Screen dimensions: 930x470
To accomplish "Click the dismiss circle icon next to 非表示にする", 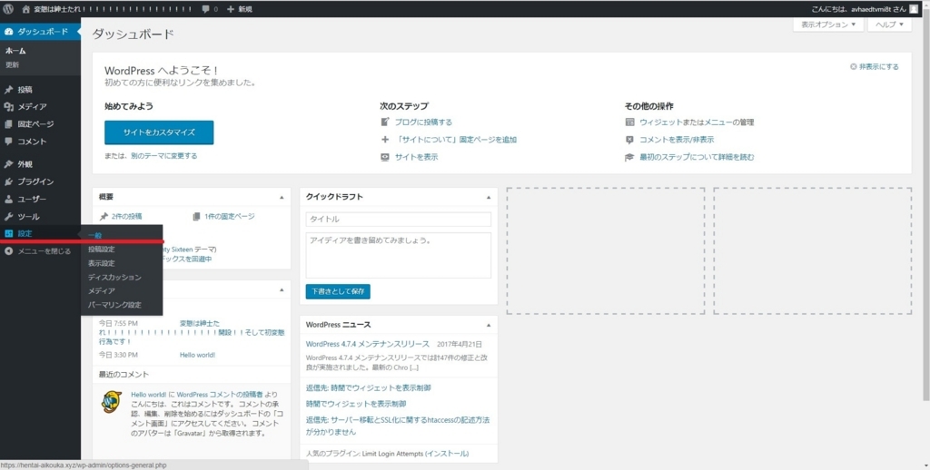I will (x=854, y=66).
